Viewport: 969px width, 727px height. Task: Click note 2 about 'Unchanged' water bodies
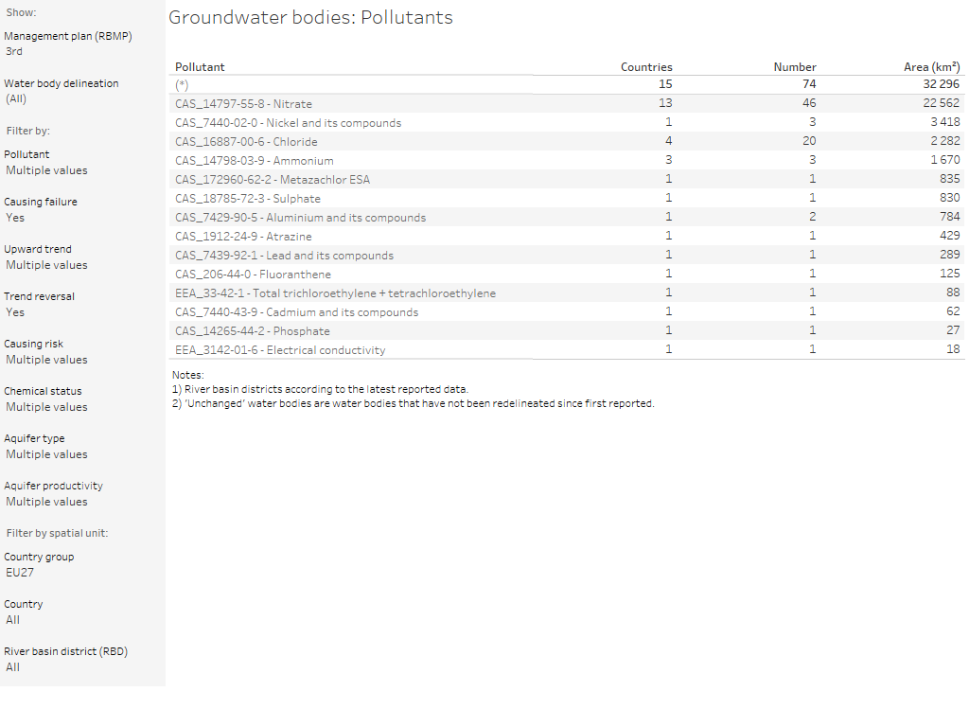pos(413,403)
